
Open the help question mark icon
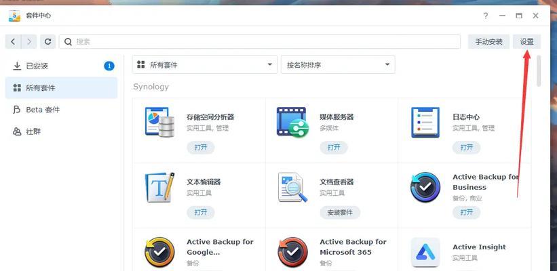pos(486,16)
